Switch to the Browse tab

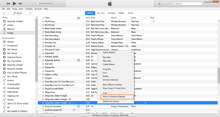[112, 13]
